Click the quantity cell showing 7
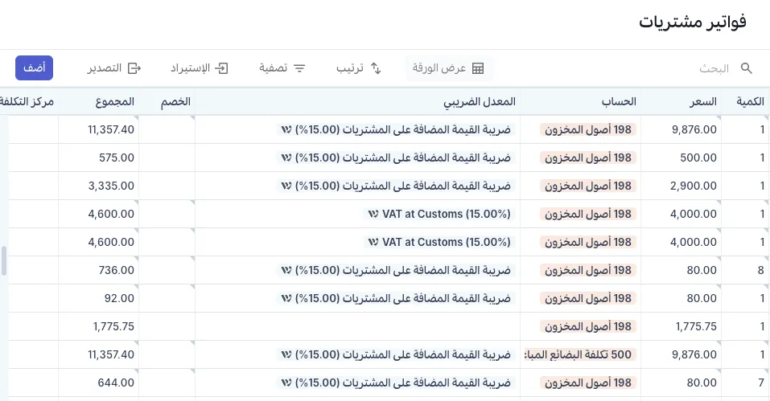The height and width of the screenshot is (401, 770). [x=743, y=383]
